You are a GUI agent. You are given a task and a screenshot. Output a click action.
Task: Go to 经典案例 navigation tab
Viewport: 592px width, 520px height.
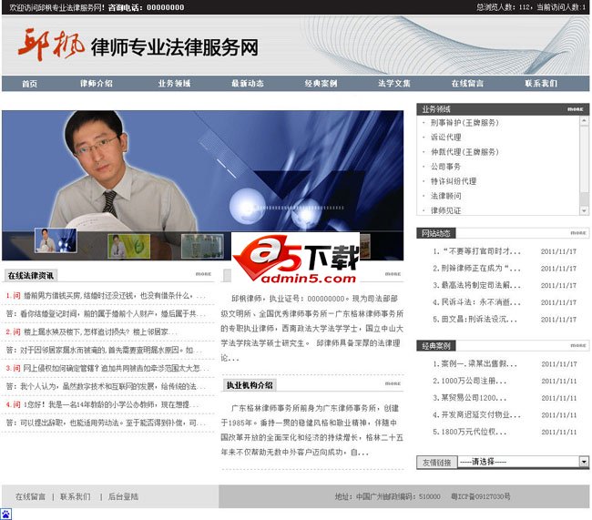[x=321, y=83]
